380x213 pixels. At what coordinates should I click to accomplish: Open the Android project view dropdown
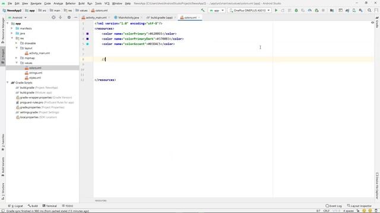coord(17,18)
